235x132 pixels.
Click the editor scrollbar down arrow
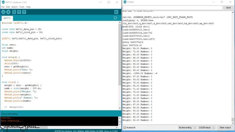click(x=120, y=108)
